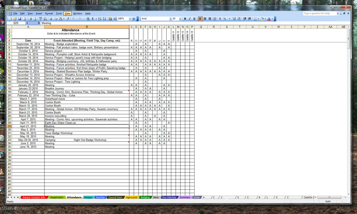Image resolution: width=357 pixels, height=214 pixels.
Task: Apply Currency Style dollar icon
Action: [x=220, y=19]
